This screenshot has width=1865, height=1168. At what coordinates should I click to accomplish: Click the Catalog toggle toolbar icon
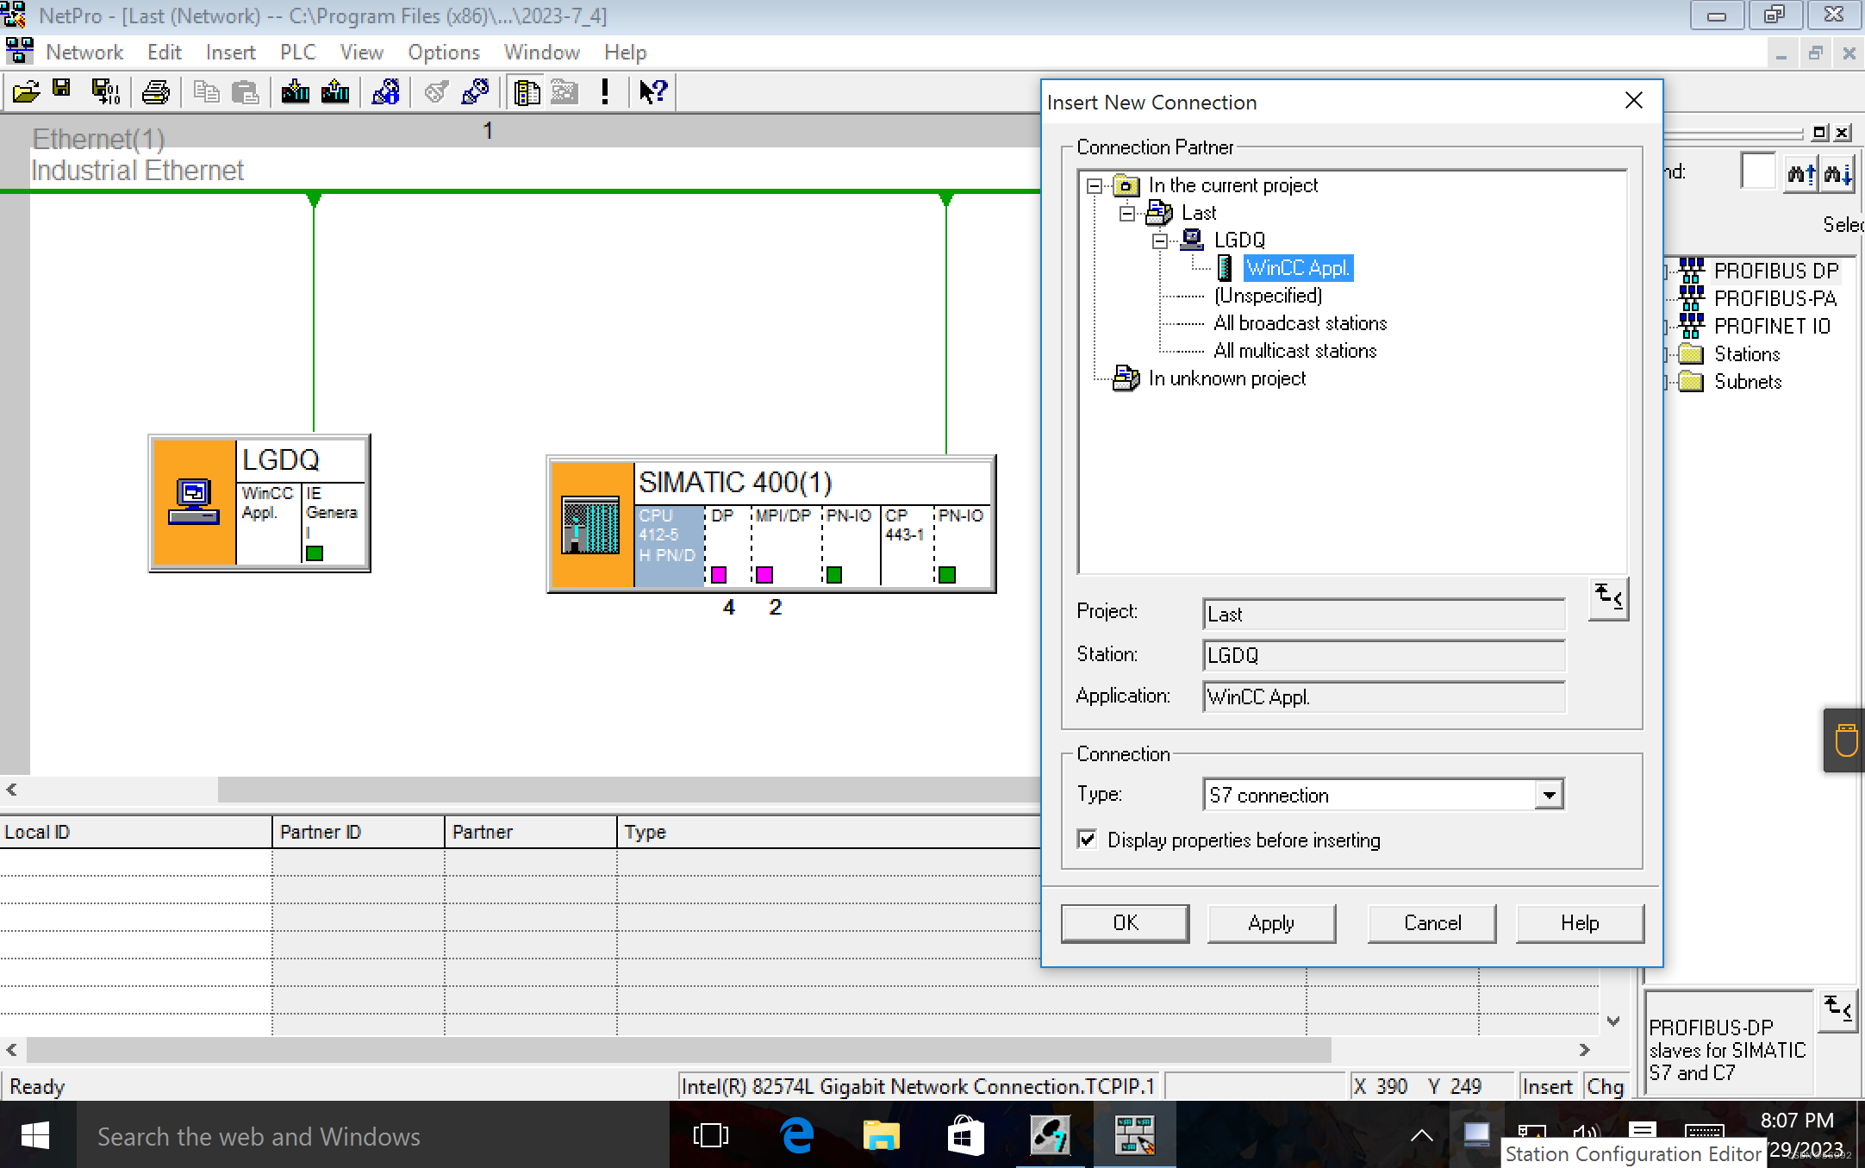point(526,91)
